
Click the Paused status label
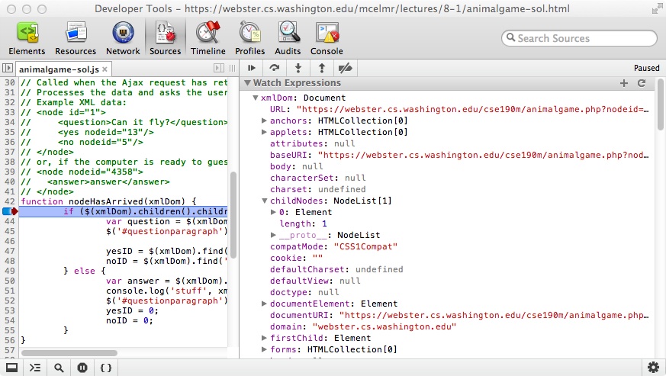(x=646, y=68)
